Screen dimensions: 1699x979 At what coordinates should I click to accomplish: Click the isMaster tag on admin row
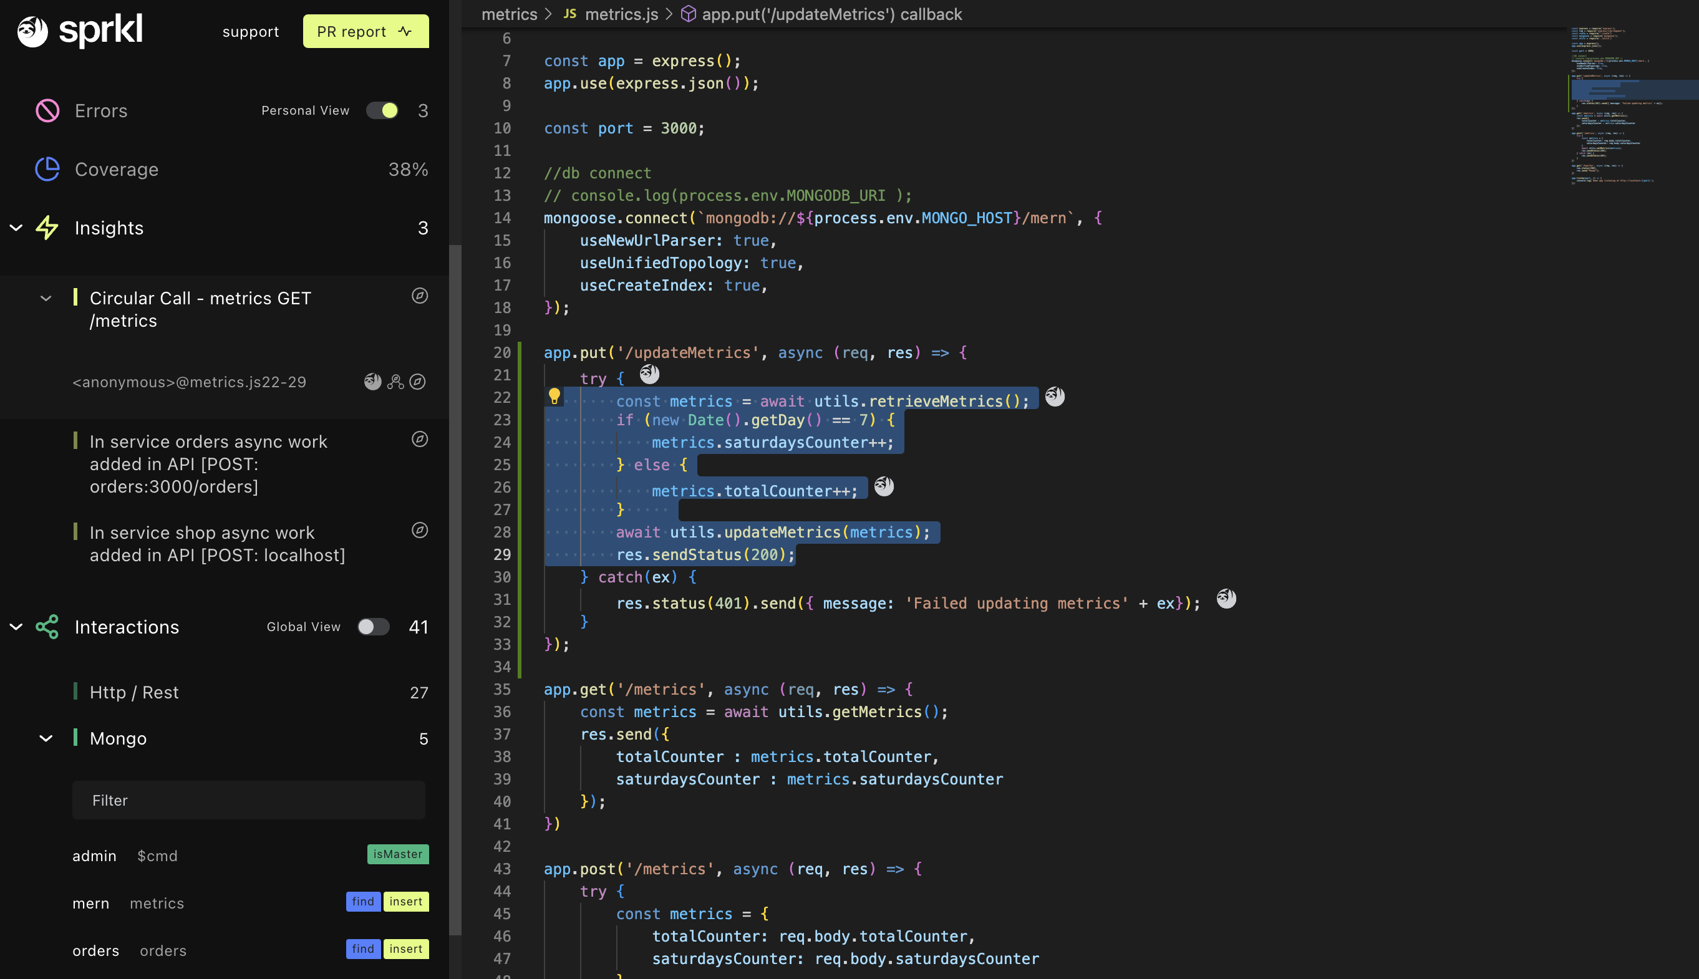pos(398,855)
